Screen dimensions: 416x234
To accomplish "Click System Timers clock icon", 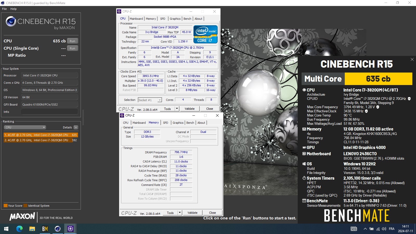I will point(304,178).
